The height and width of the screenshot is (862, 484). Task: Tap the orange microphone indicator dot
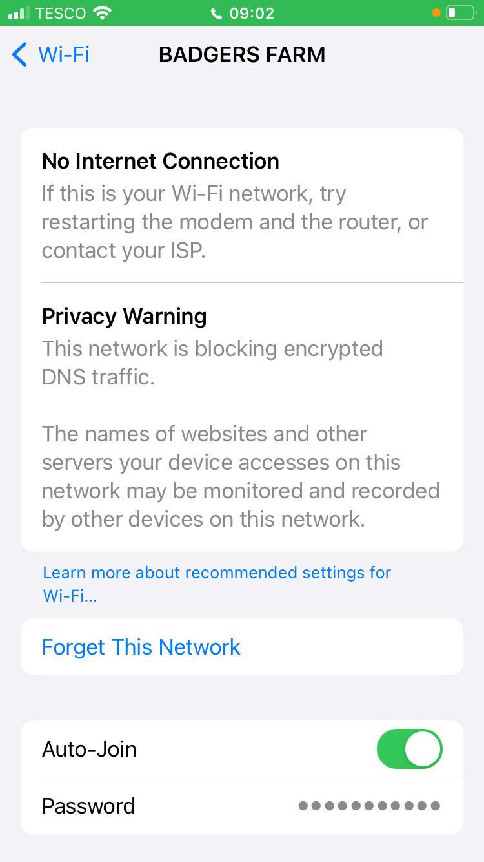coord(436,13)
